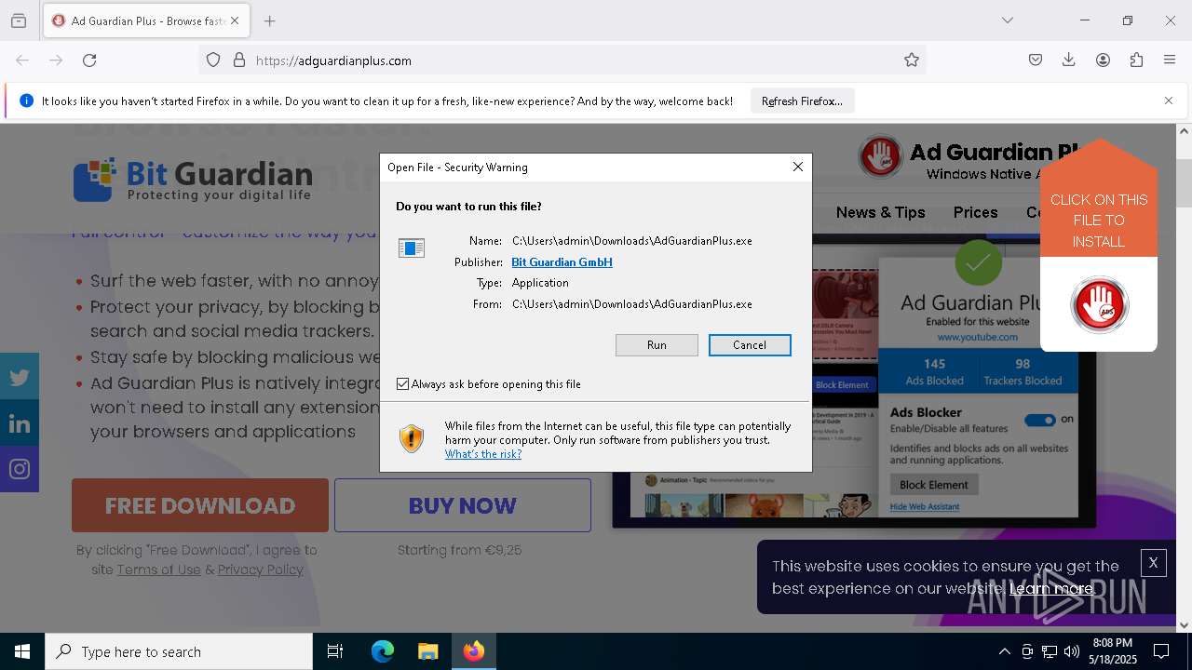
Task: Click the red hand icon in install prompt
Action: point(1099,304)
